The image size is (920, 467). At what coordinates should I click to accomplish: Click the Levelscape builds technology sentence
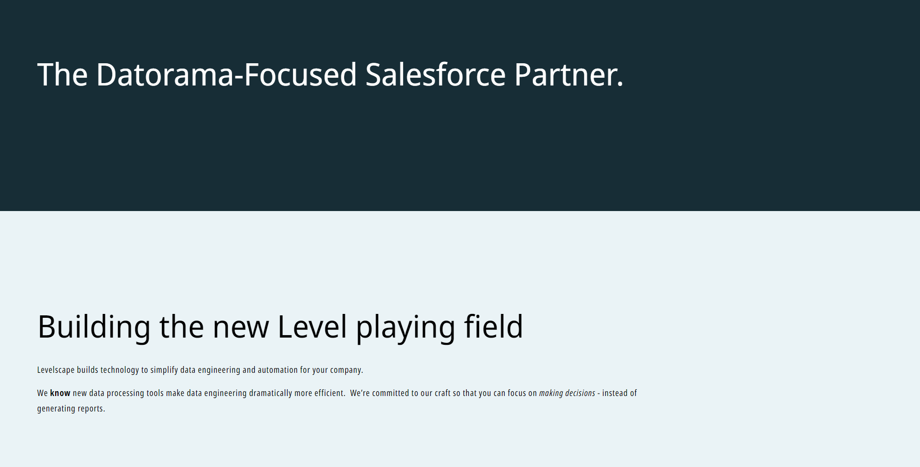200,370
